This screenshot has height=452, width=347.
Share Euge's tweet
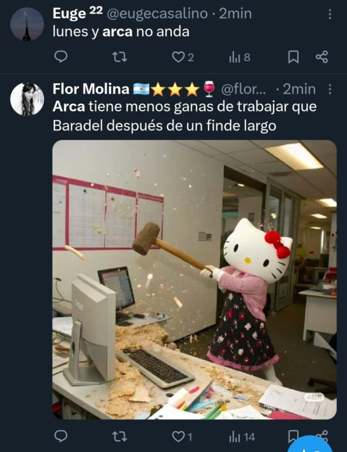pos(322,57)
